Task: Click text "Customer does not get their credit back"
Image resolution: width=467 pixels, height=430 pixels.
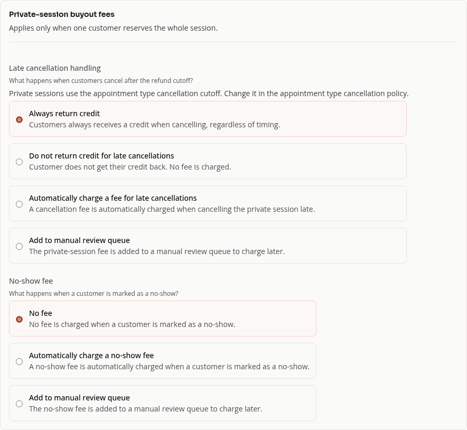Action: click(130, 167)
